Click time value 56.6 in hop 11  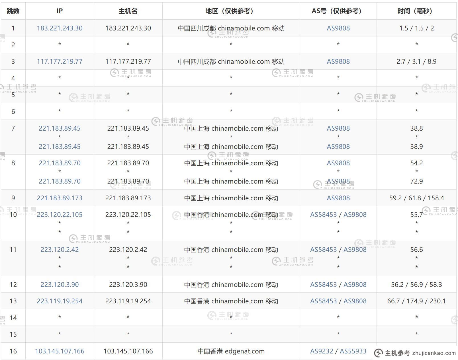[x=416, y=250]
